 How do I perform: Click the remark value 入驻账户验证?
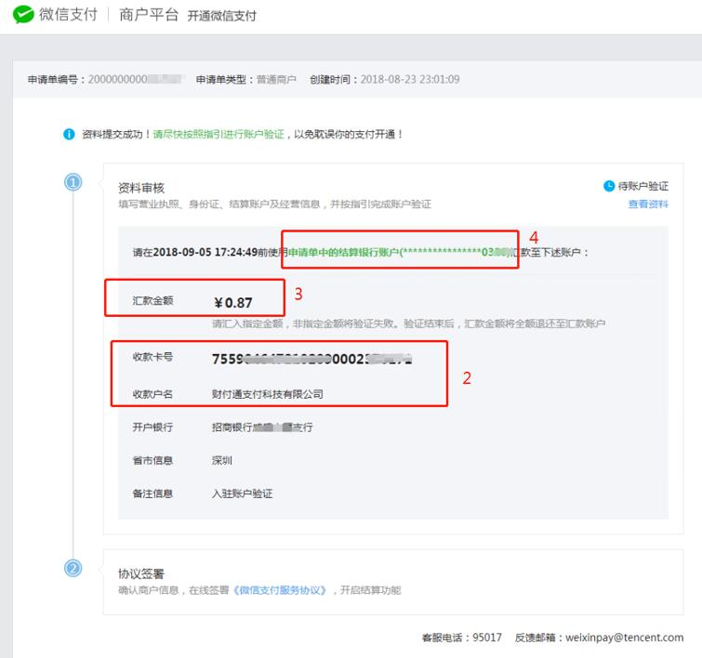[242, 493]
